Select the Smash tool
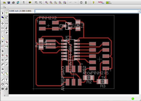Viewport: 141px width, 101px height. pyautogui.click(x=3, y=60)
